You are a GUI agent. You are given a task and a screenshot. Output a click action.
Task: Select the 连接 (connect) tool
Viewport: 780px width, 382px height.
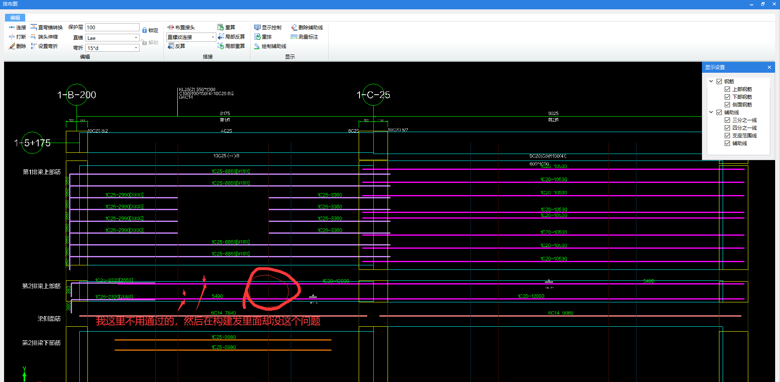pos(17,27)
